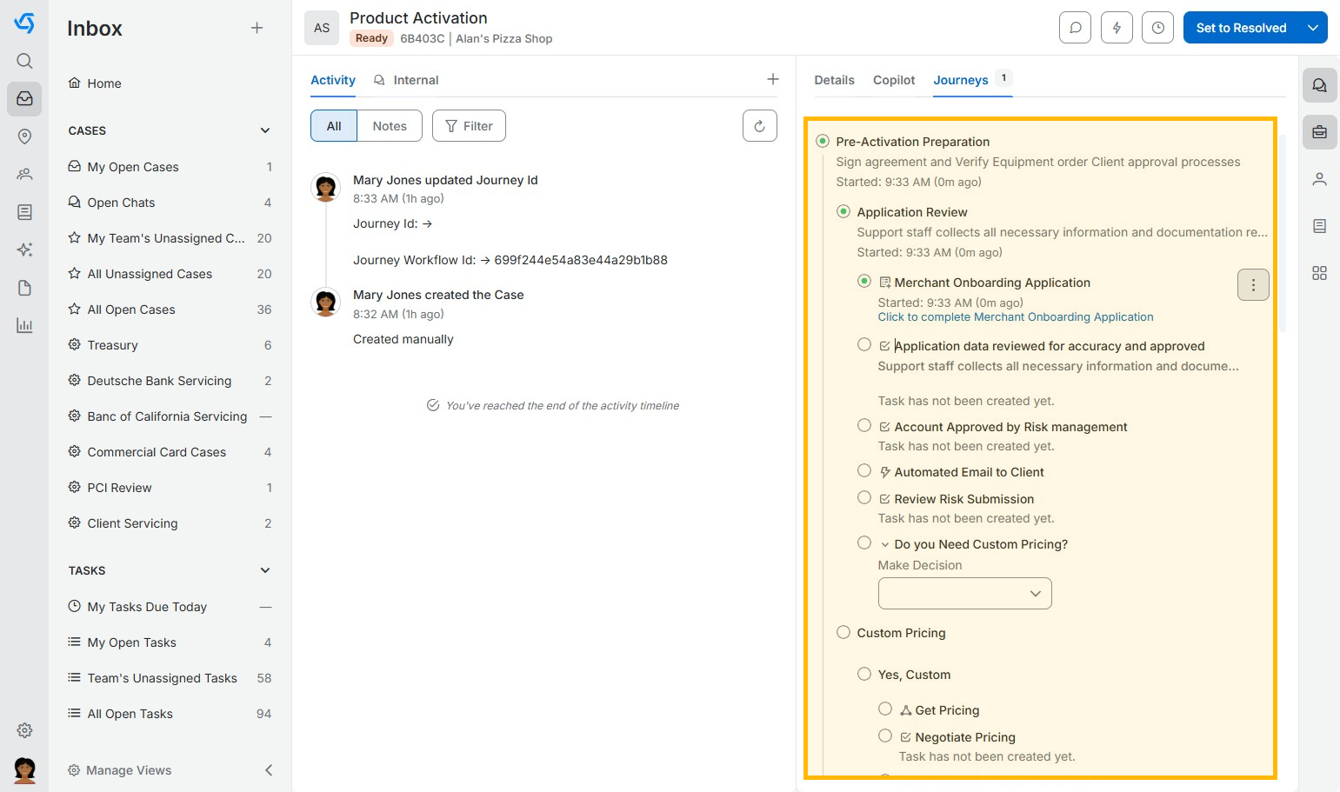Open the Make Decision dropdown
This screenshot has width=1340, height=792.
tap(964, 594)
